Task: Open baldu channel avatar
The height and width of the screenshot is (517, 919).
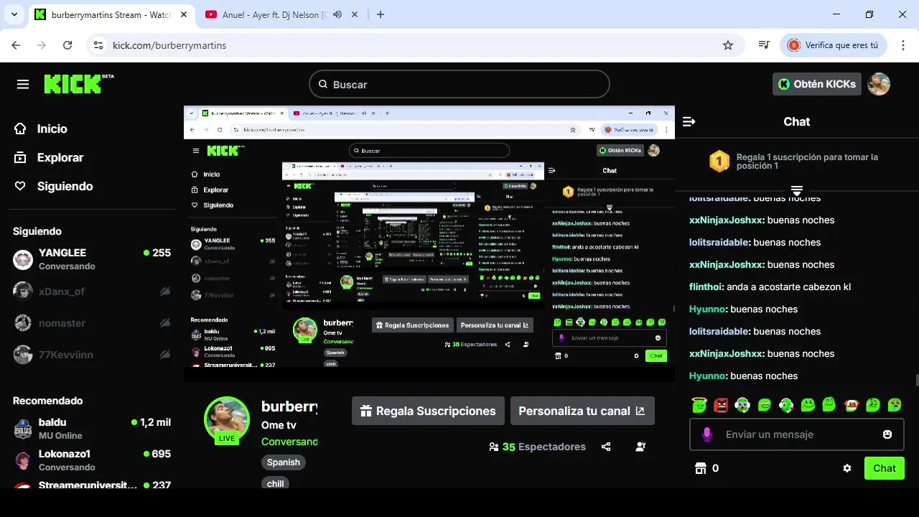Action: pyautogui.click(x=23, y=429)
